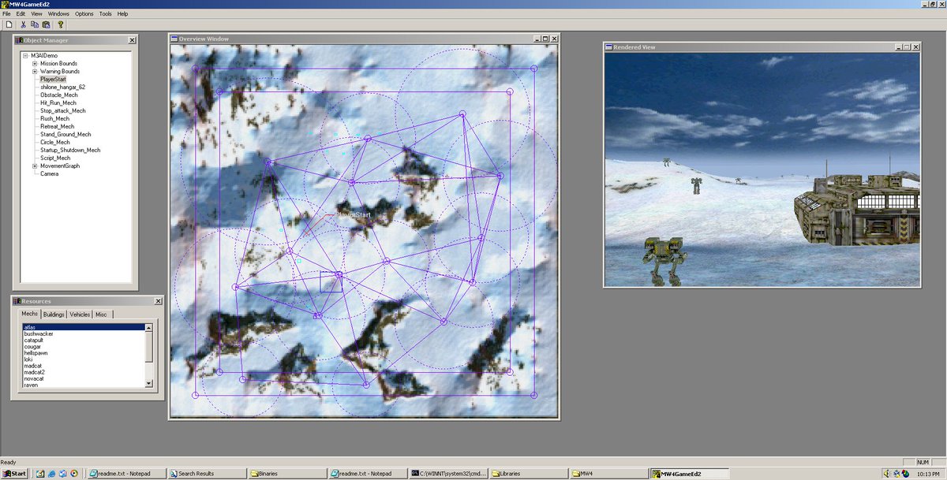The image size is (947, 480).
Task: Open the File menu
Action: coord(7,13)
